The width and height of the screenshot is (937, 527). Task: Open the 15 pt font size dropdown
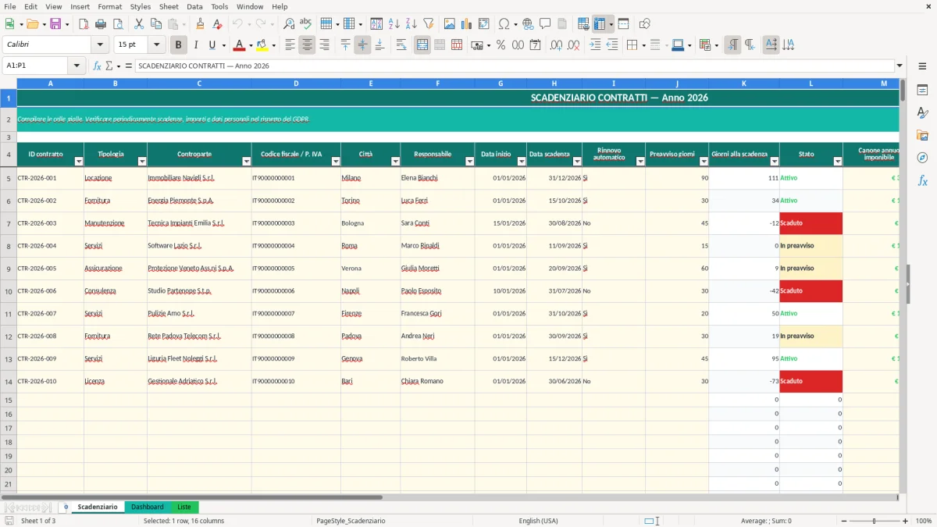coord(157,45)
